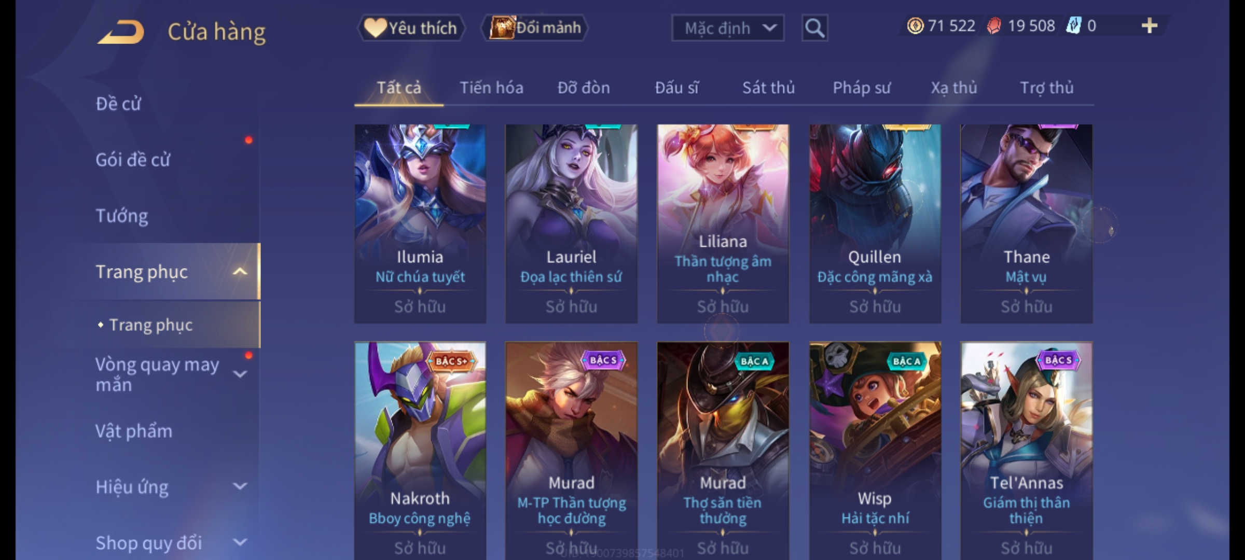Select Nakroth Bboy công nghệ skin card
1245x560 pixels.
pyautogui.click(x=420, y=450)
